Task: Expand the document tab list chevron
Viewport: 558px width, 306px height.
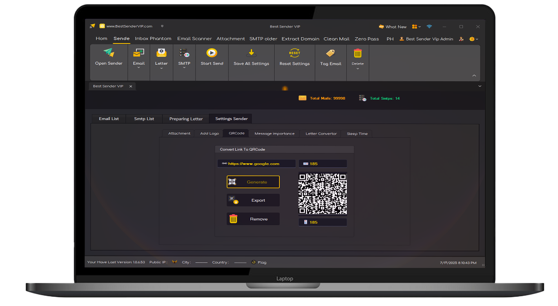Action: 480,86
